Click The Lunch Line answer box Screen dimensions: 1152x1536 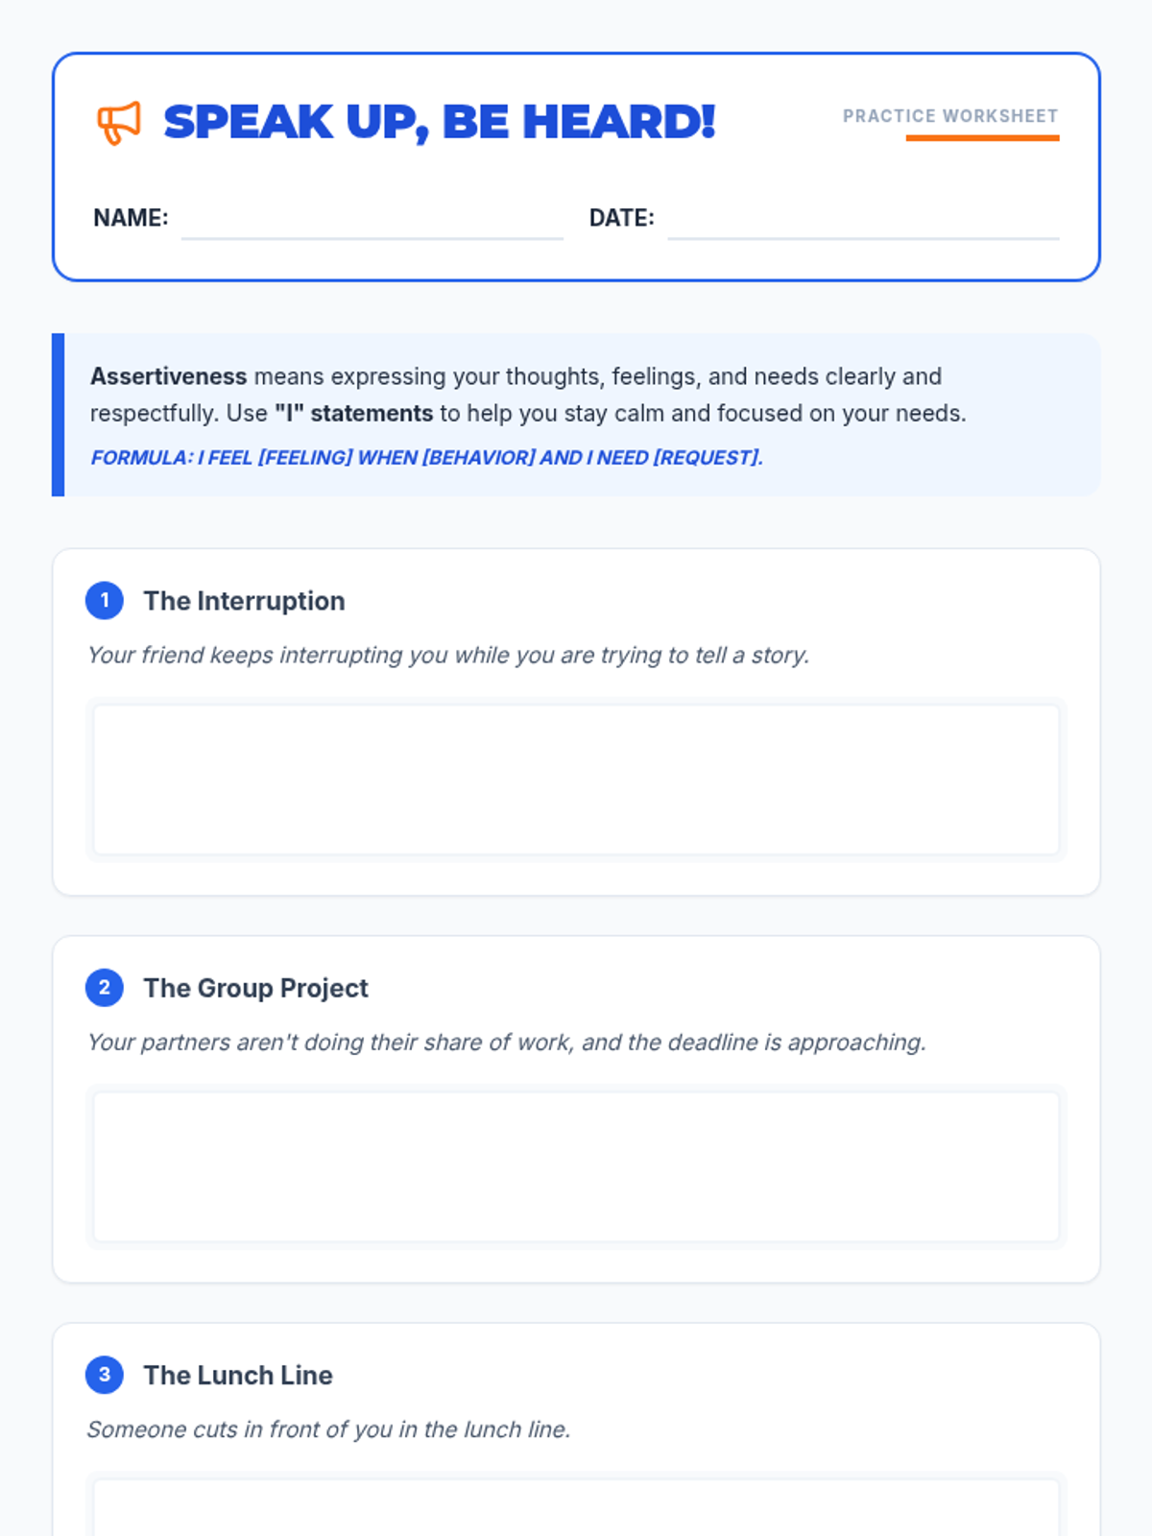576,1507
